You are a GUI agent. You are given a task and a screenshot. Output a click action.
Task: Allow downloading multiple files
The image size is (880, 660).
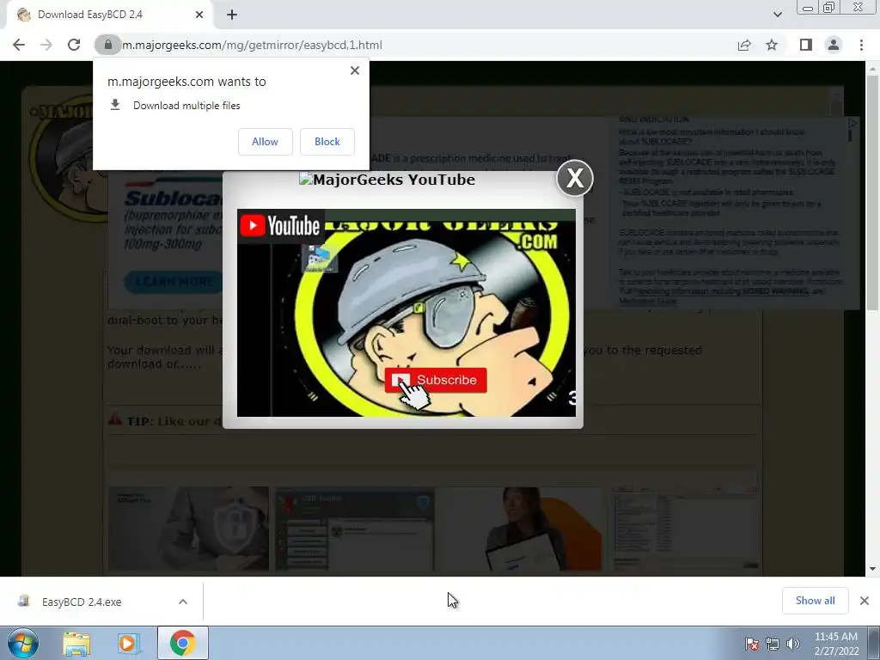[x=265, y=142]
